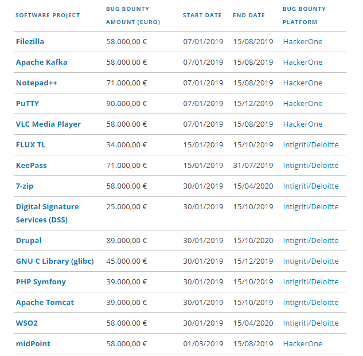Open the GNU C Library (glibc) link
363x356 pixels.
(x=54, y=261)
